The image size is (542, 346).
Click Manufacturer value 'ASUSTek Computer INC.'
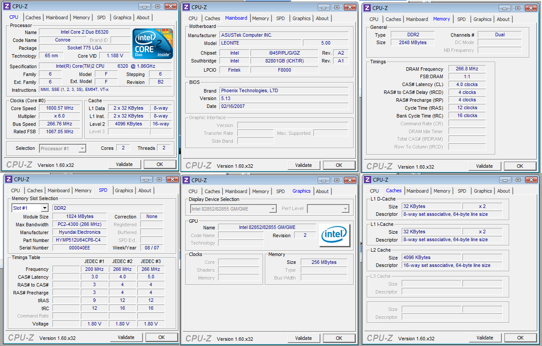click(284, 35)
